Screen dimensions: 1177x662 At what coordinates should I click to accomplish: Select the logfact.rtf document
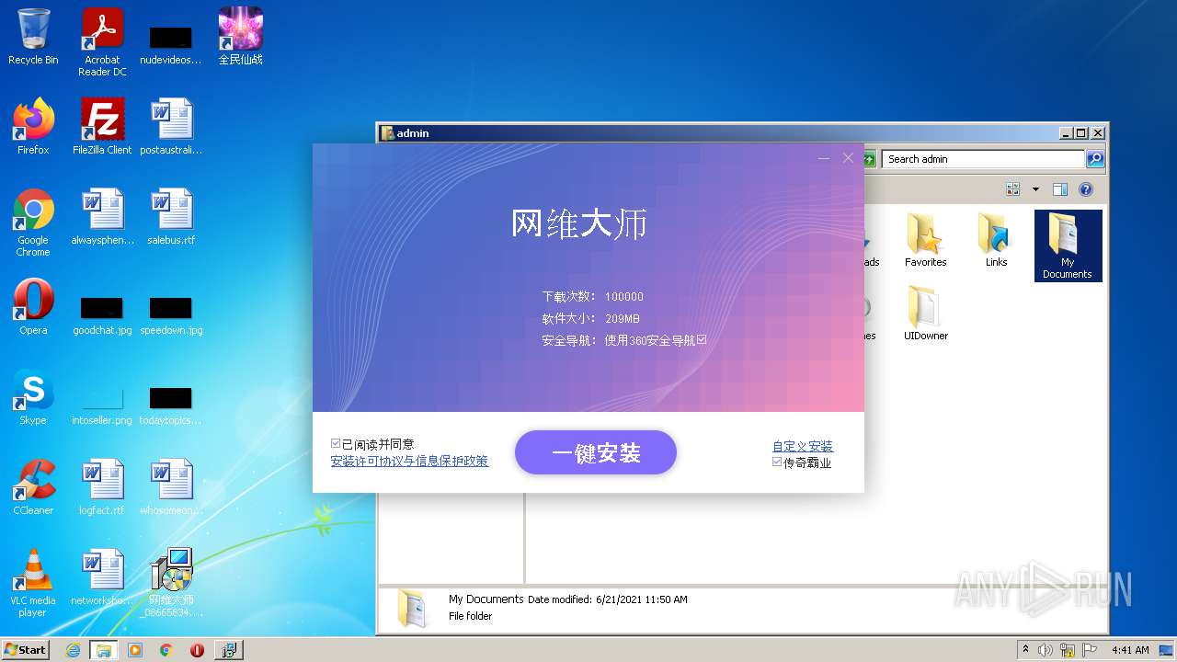pyautogui.click(x=102, y=487)
